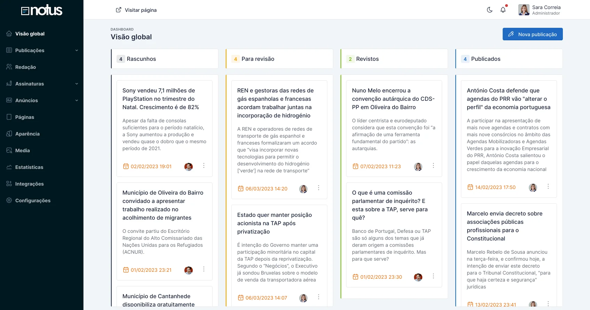Click the calendar icon on the Sony article

tap(126, 166)
